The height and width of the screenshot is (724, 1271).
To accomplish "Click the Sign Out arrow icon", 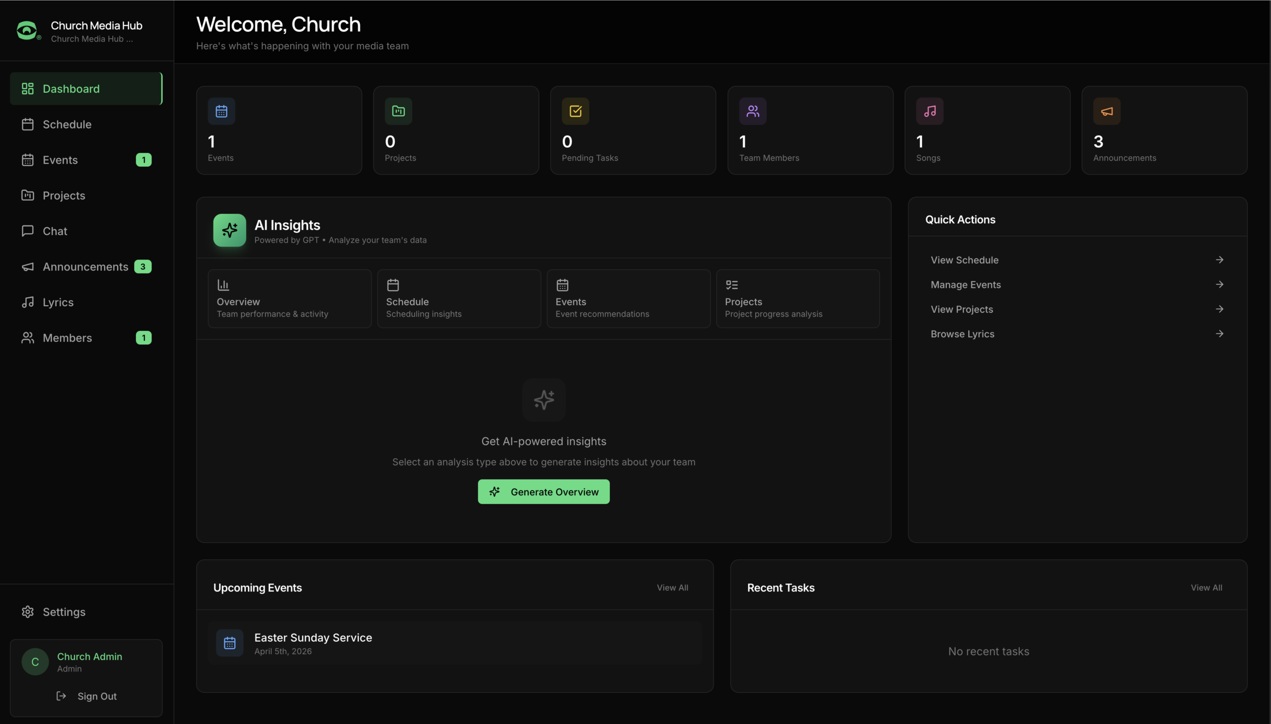I will [x=61, y=696].
